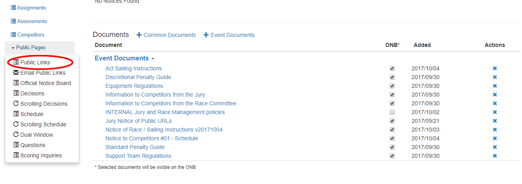The width and height of the screenshot is (522, 184).
Task: Click the plus icon for Common Documents
Action: tap(139, 35)
